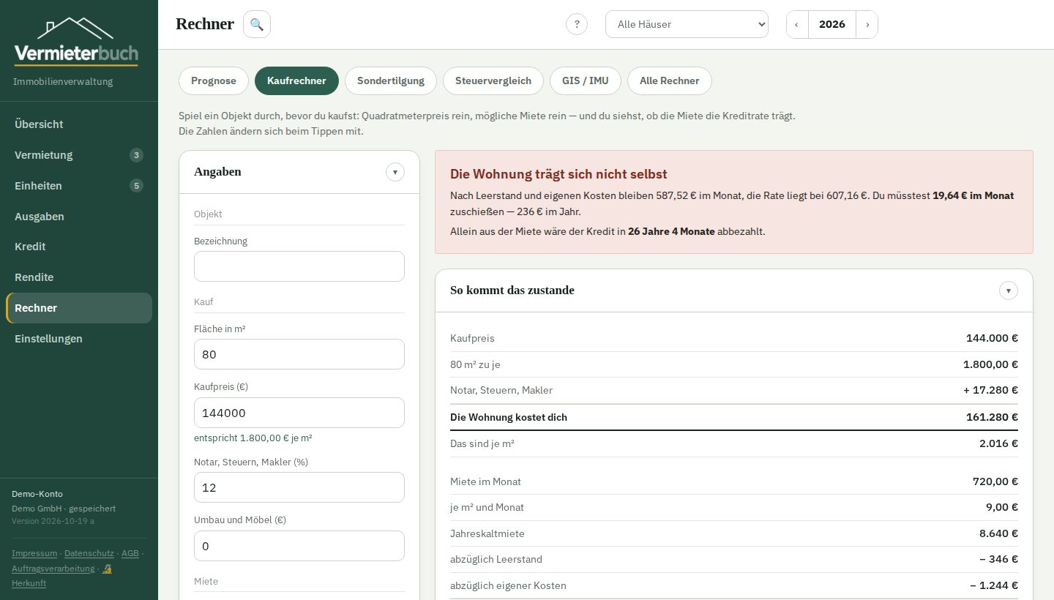Open the Rendite section

point(79,277)
